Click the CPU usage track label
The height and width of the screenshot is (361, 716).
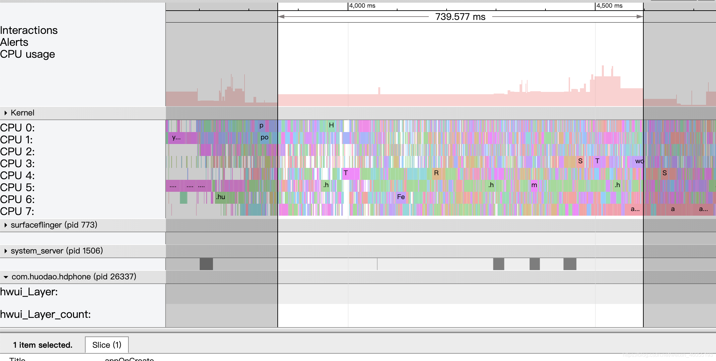pos(28,54)
